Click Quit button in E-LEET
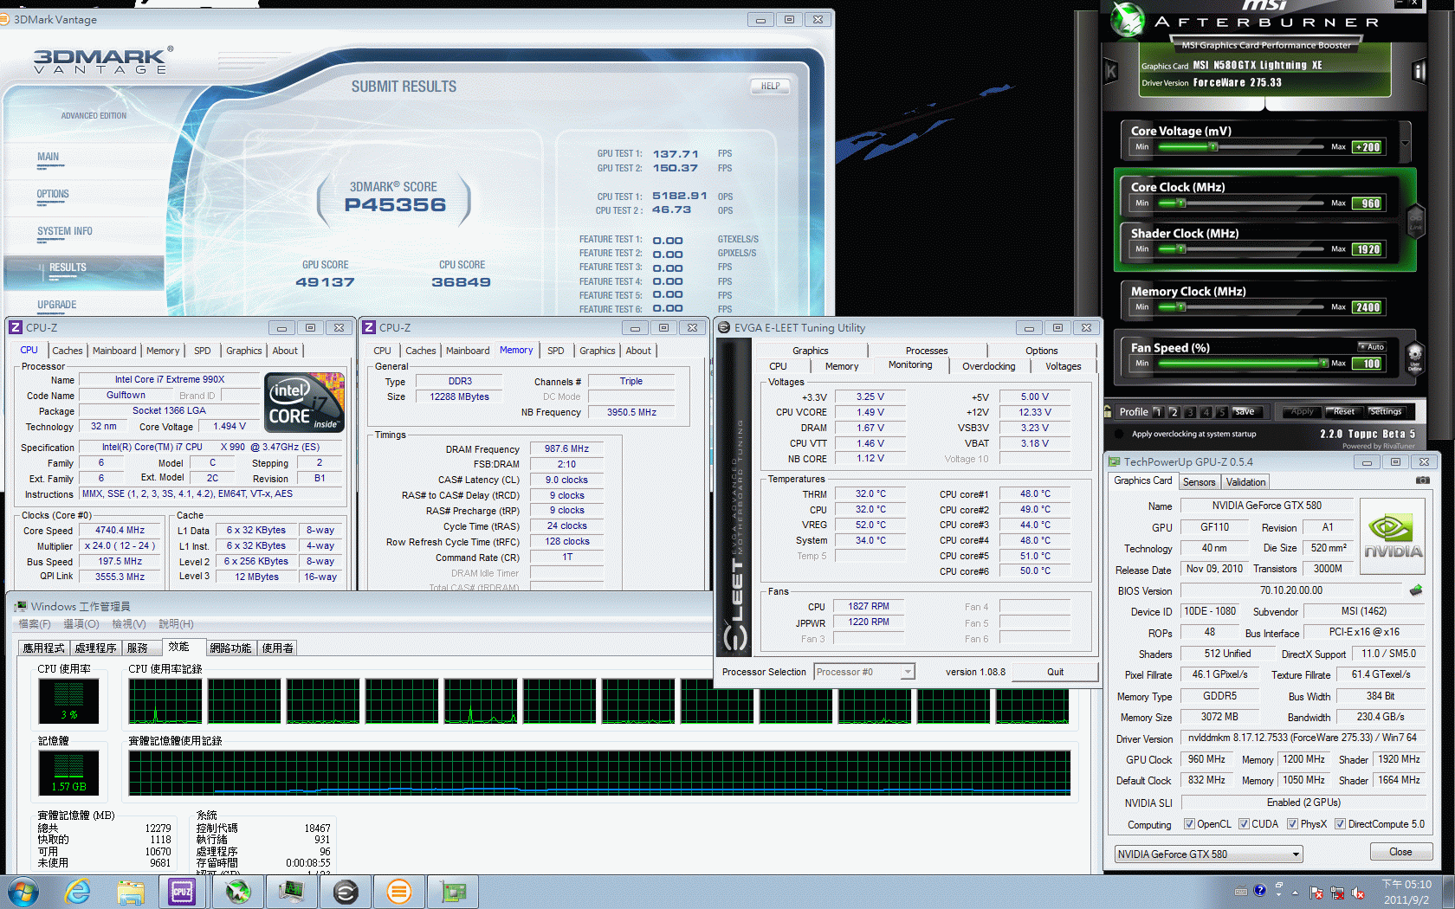 click(x=1055, y=672)
